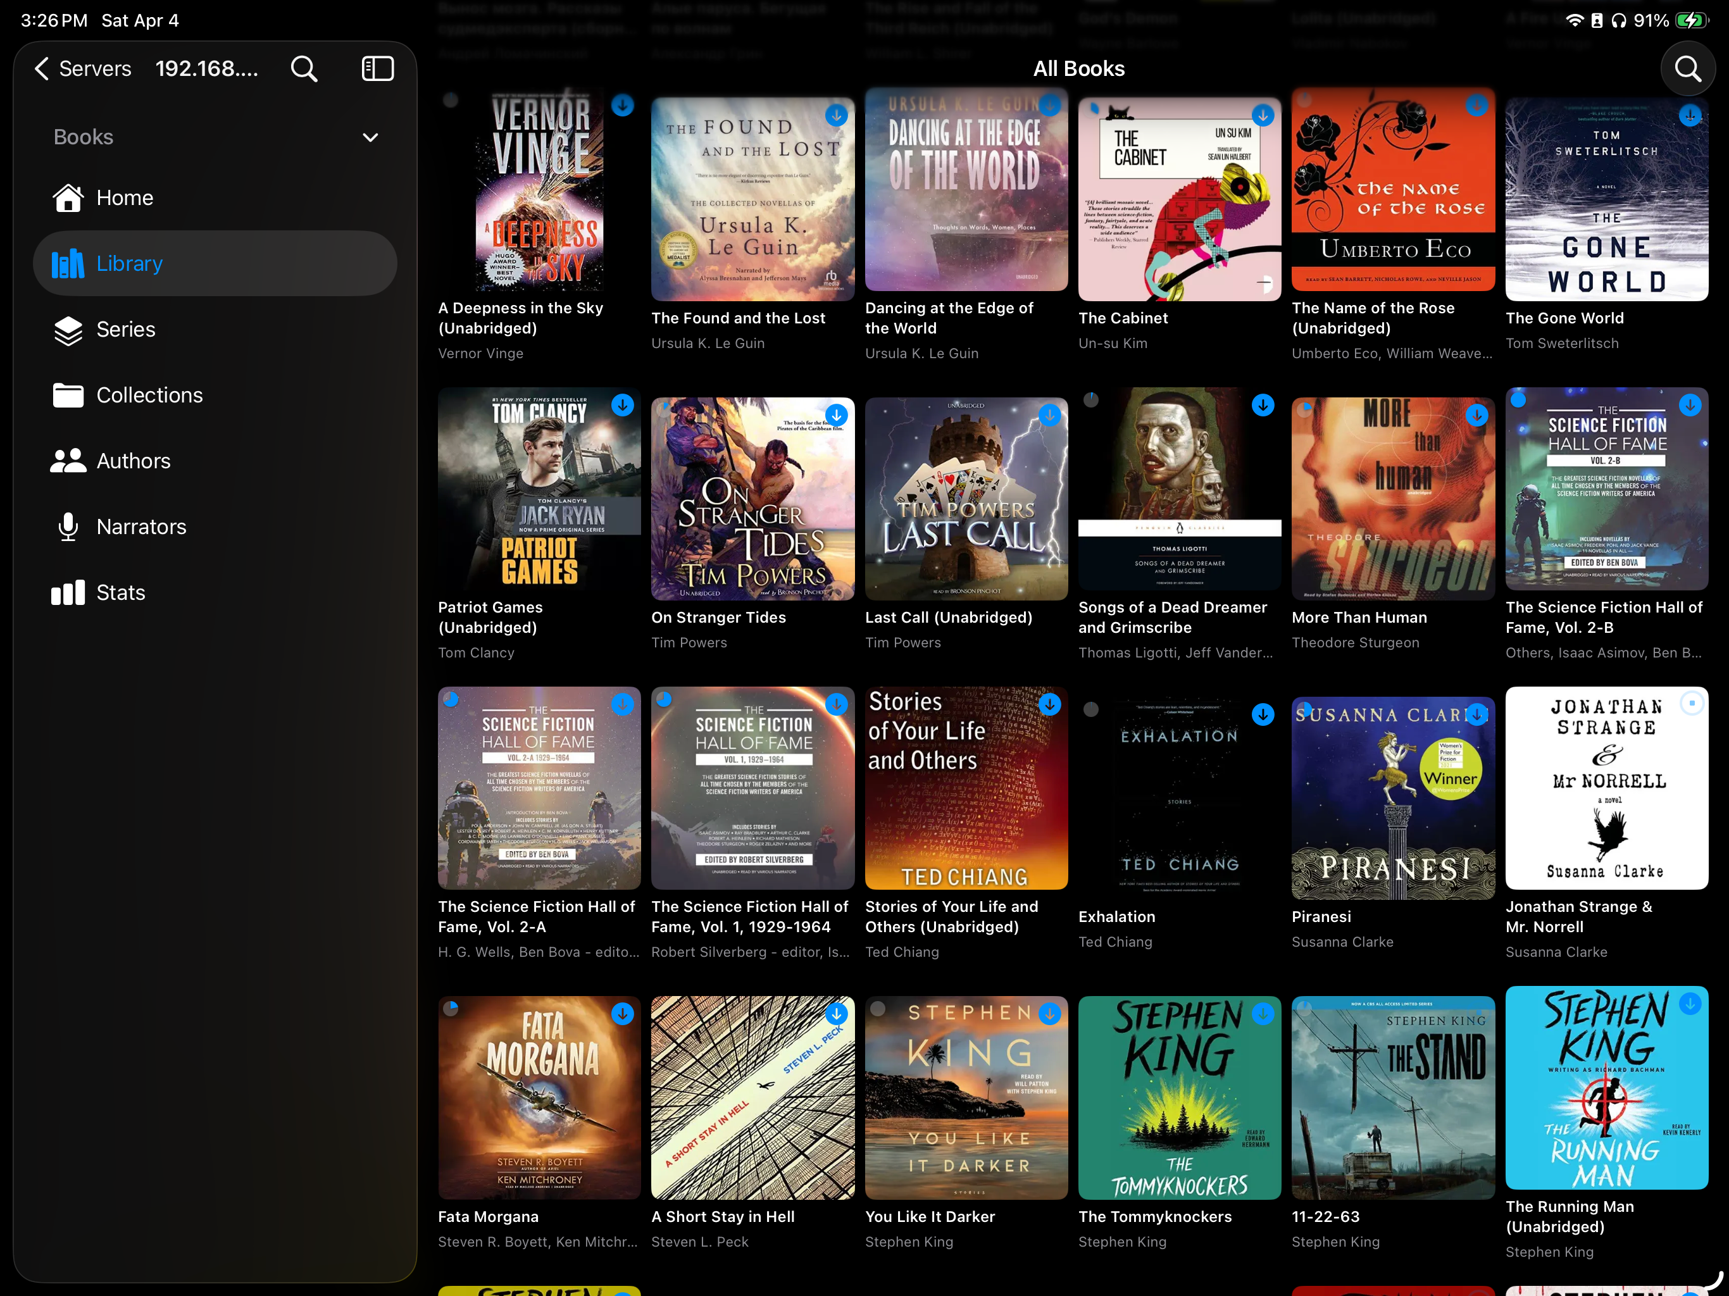Image resolution: width=1729 pixels, height=1296 pixels.
Task: Download The Found and the Lost
Action: click(837, 116)
